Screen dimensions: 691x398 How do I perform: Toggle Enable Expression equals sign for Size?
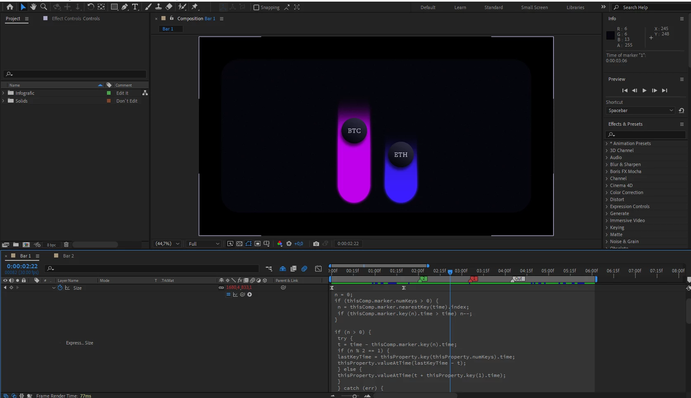pyautogui.click(x=228, y=295)
